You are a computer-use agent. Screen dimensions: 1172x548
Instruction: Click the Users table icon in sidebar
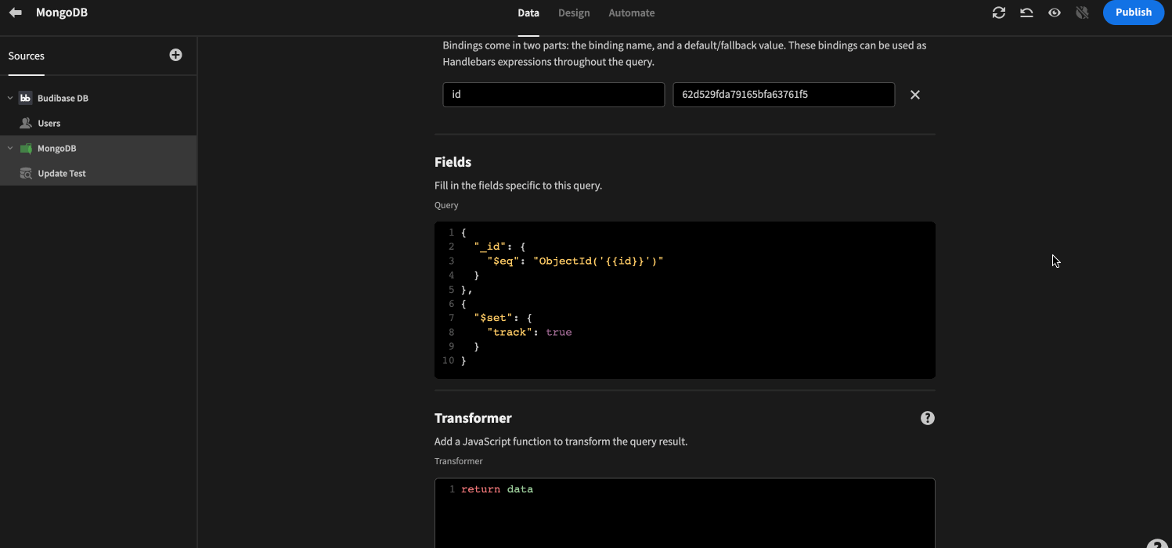(x=26, y=123)
